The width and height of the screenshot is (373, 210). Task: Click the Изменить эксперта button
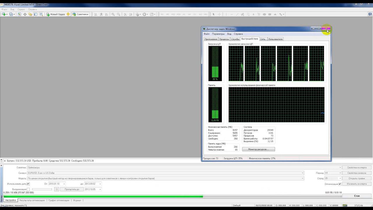click(357, 184)
